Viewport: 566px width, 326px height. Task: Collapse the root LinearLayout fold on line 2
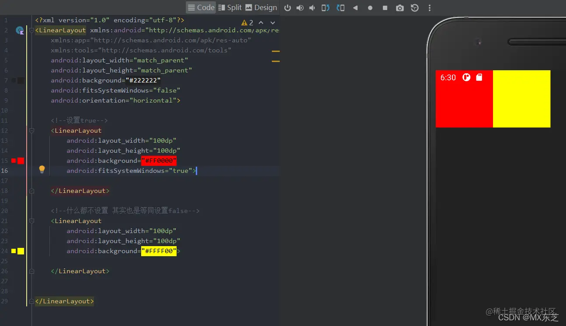[x=31, y=30]
